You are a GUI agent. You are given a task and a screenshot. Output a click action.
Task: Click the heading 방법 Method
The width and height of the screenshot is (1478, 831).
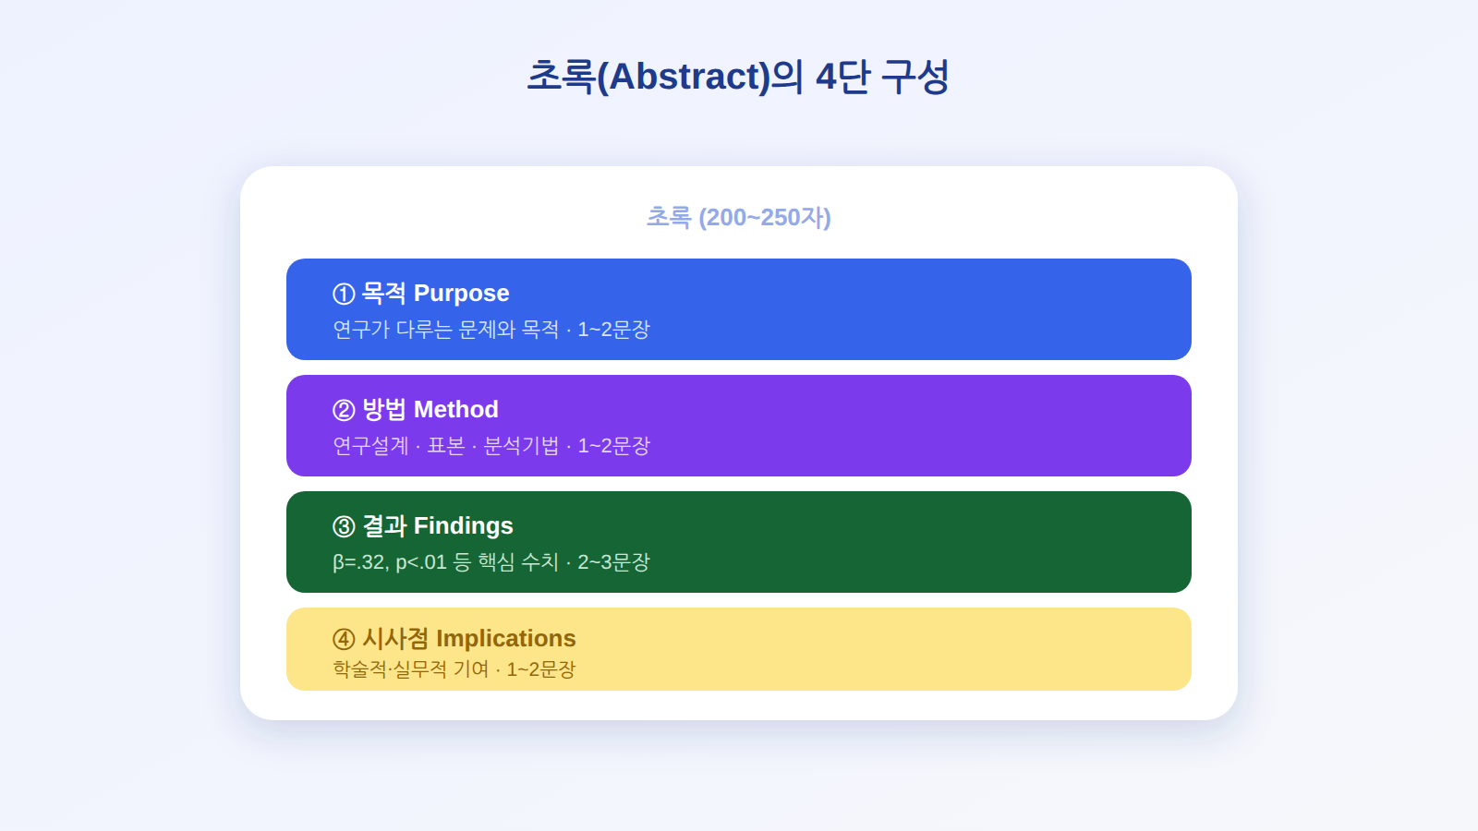click(x=430, y=410)
